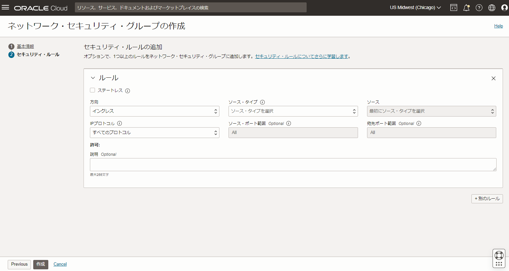Image resolution: width=509 pixels, height=271 pixels.
Task: Show info for the ステートレス option
Action: (128, 90)
